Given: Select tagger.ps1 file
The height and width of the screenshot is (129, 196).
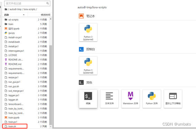Looking at the screenshot, I should point(26,96).
